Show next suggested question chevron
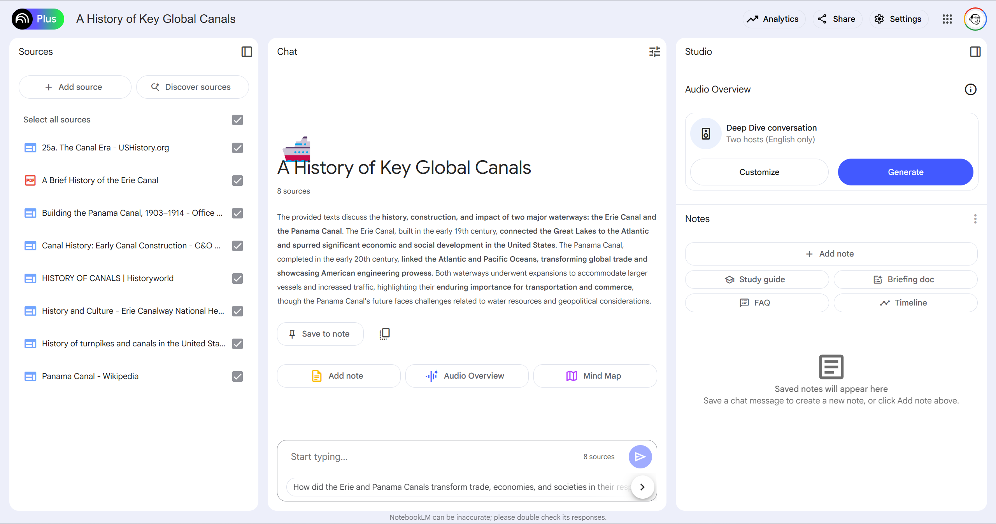 (x=642, y=487)
